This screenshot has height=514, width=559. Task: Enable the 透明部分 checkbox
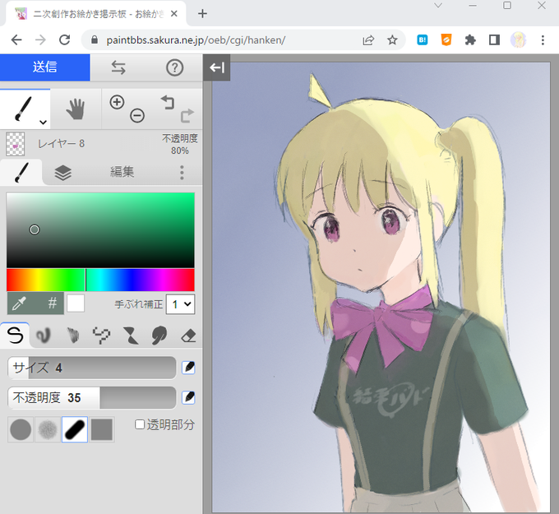(140, 424)
